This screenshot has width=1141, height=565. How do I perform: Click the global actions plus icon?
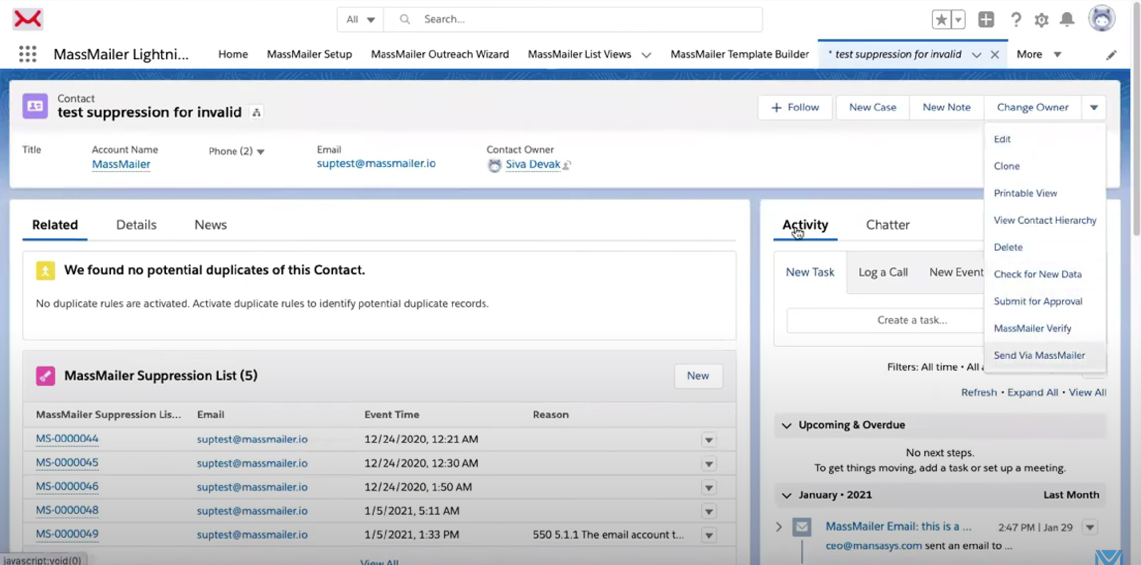click(986, 20)
